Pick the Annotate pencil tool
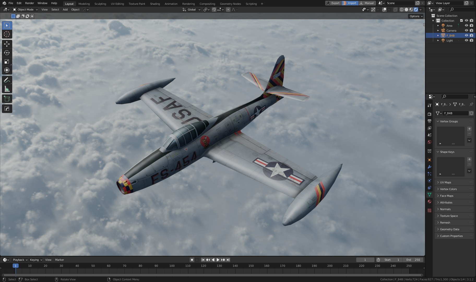The image size is (476, 282). click(x=7, y=80)
